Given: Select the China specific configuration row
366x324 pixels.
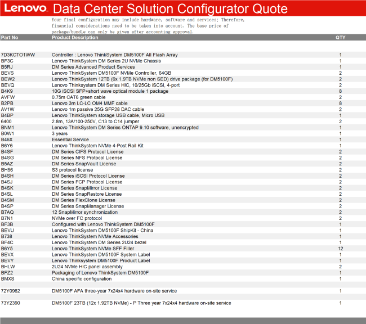Looking at the screenshot, I should pyautogui.click(x=82, y=279).
